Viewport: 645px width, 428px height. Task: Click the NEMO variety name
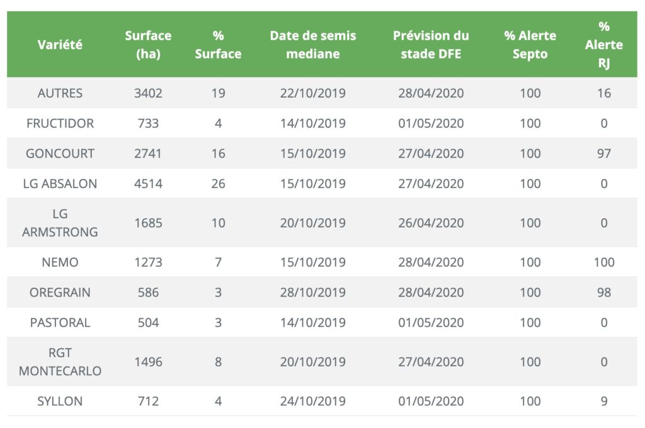point(60,262)
